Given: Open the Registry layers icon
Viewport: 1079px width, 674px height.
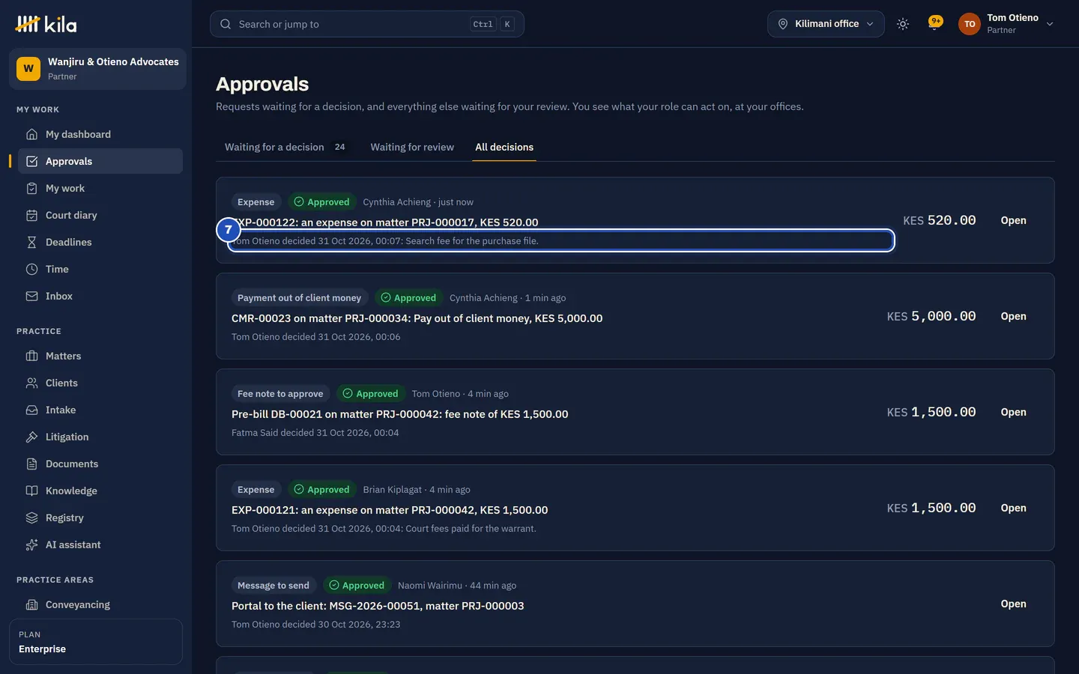Looking at the screenshot, I should click(31, 517).
